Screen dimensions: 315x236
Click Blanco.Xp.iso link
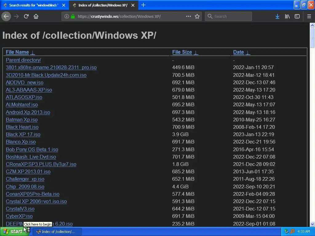pos(21,142)
